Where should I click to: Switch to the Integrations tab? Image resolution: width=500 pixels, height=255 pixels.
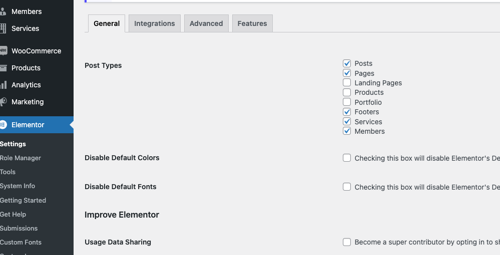tap(155, 23)
